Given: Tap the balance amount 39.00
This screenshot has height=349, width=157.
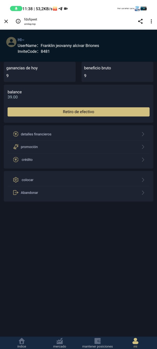Looking at the screenshot, I should [x=13, y=97].
